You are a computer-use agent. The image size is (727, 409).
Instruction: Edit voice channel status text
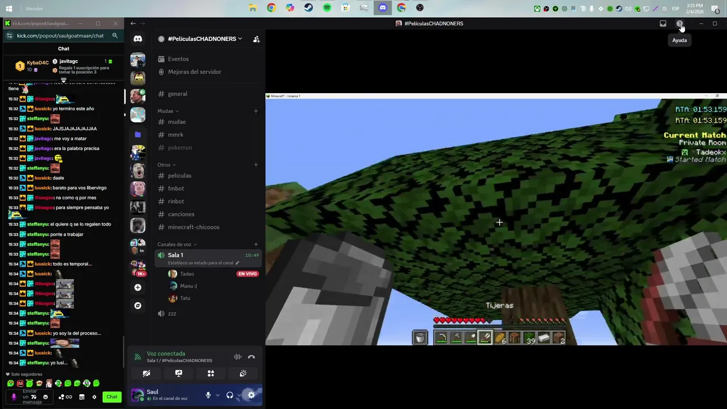[x=203, y=263]
